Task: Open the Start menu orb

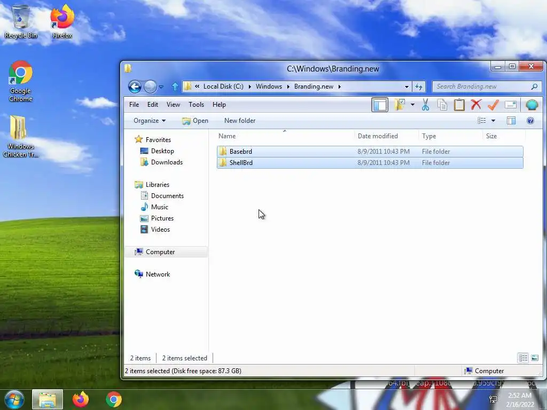Action: (x=14, y=399)
